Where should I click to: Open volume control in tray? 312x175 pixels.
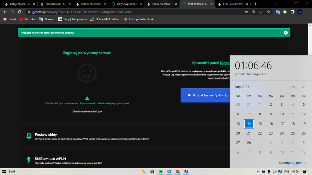[x=274, y=172]
